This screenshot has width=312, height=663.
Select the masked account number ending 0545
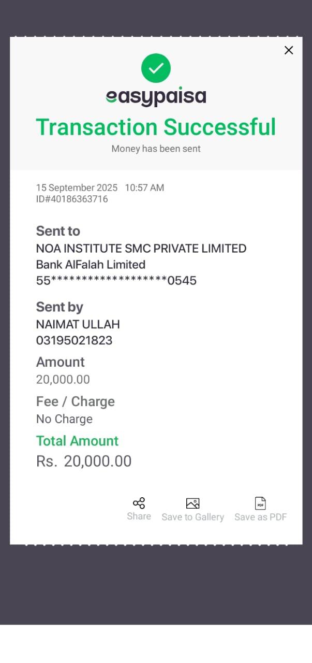click(x=116, y=281)
